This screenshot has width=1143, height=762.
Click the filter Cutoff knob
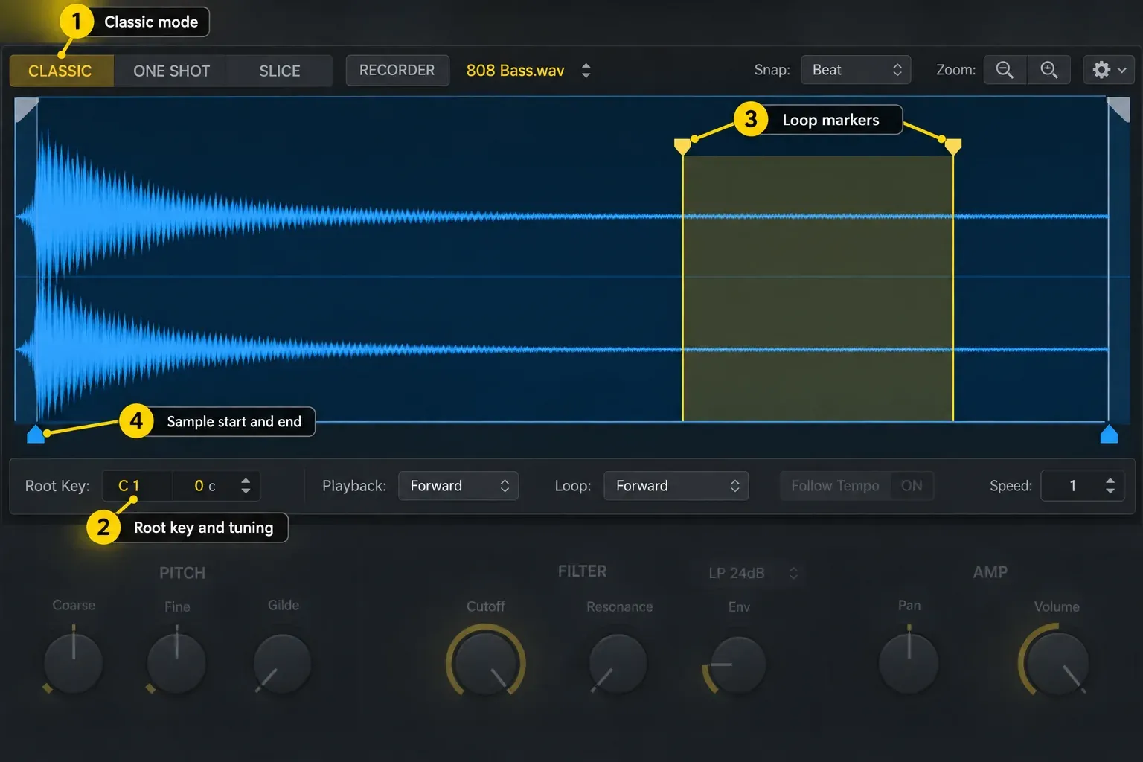(x=485, y=662)
